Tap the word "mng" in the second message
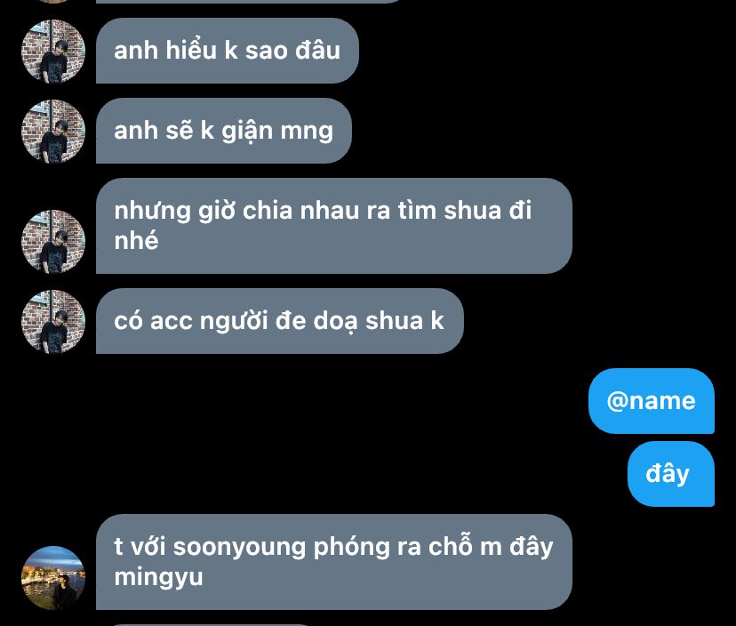This screenshot has height=626, width=736. [307, 132]
